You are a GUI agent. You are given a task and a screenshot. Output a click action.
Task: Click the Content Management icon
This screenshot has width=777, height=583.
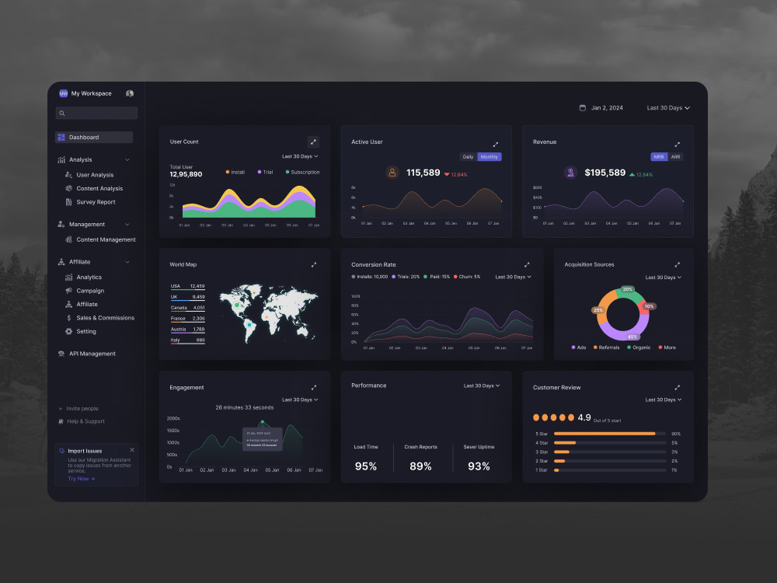(x=69, y=239)
